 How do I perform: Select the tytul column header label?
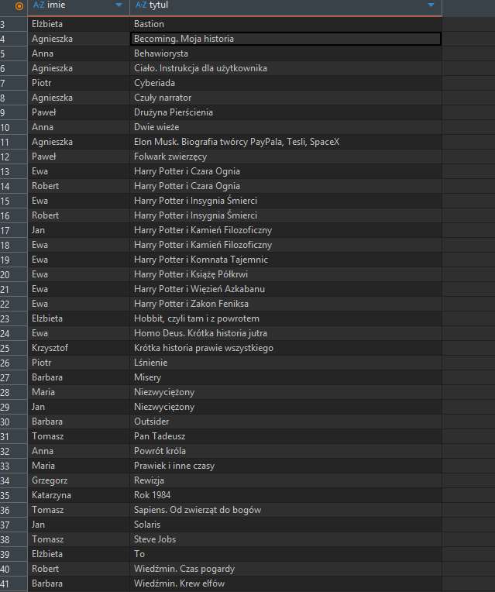[159, 5]
